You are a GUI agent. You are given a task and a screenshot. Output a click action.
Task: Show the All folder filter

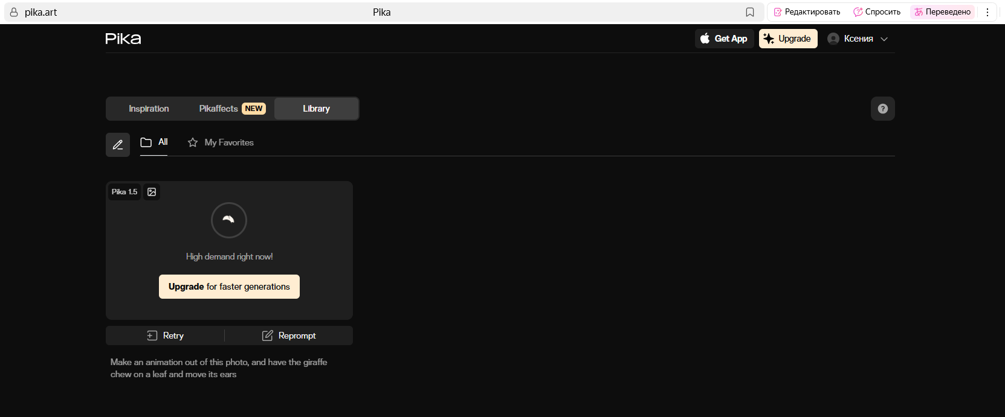pyautogui.click(x=154, y=142)
